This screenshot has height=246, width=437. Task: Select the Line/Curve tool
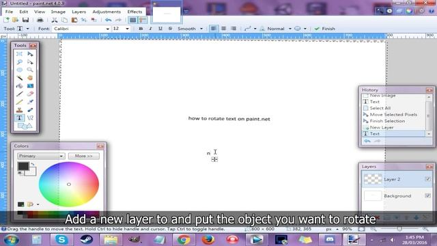[30, 118]
